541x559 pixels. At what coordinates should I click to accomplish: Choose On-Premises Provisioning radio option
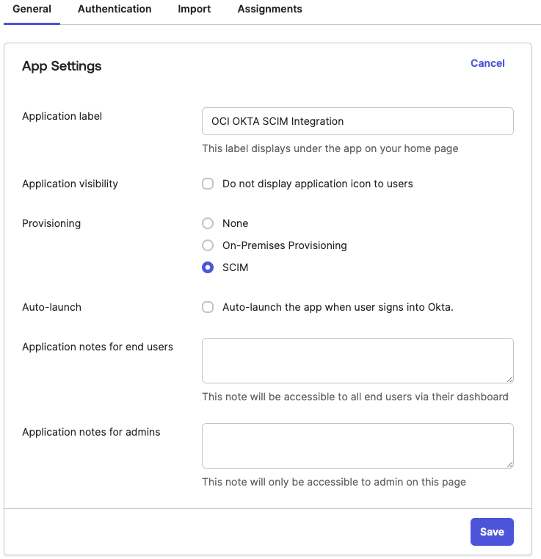coord(208,245)
